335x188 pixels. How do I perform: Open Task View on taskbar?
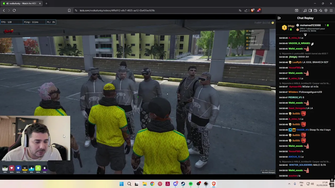137,184
